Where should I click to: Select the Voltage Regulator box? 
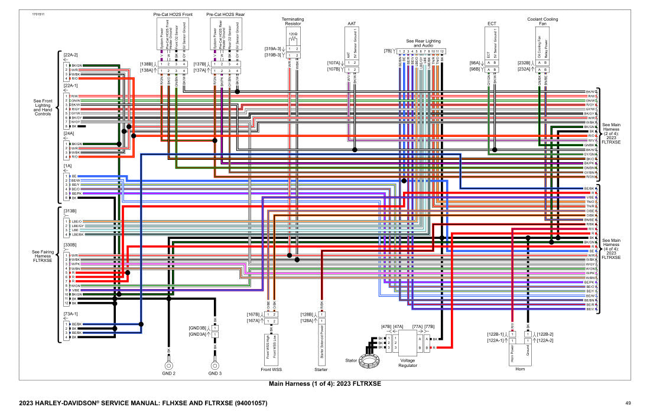point(408,343)
